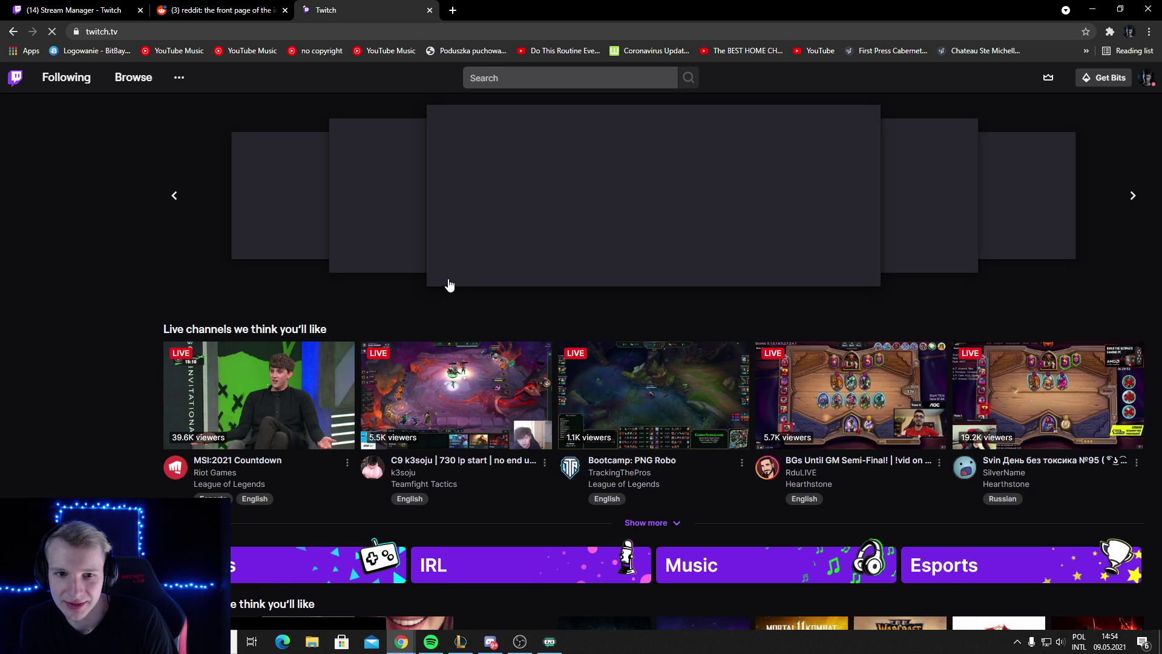Open options for BGs Until GM card

tap(939, 463)
